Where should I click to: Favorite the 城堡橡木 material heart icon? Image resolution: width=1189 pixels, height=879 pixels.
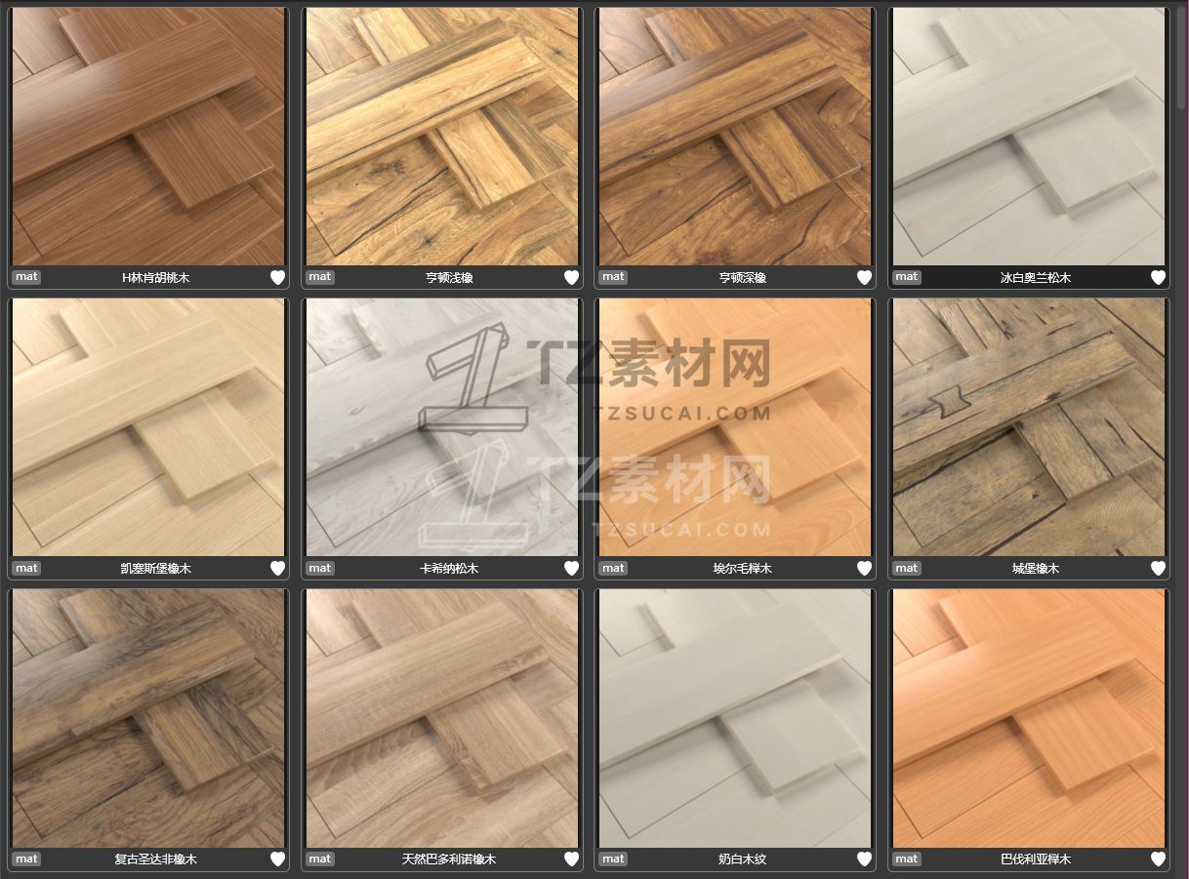[1158, 568]
